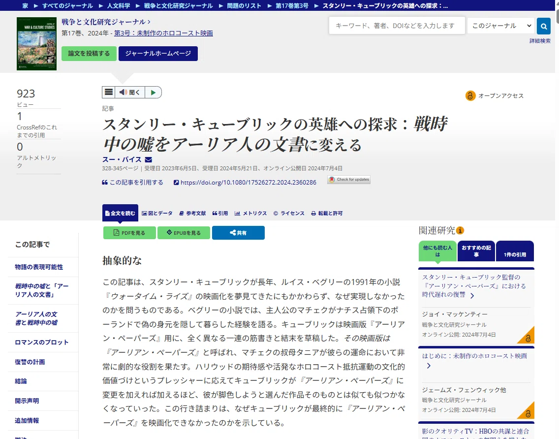Jump to section 復讐の計画
Image resolution: width=559 pixels, height=439 pixels.
coord(30,362)
